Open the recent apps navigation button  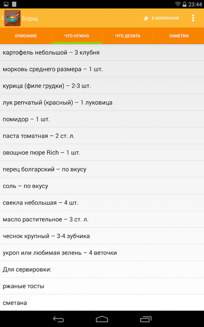point(146,319)
